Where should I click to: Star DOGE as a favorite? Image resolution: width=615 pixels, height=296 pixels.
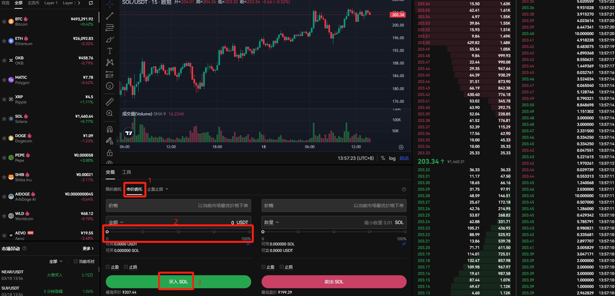[4, 138]
